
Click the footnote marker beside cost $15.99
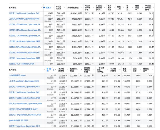coord(64,30)
